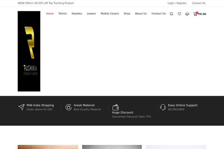The width and height of the screenshot is (224, 149).
Task: Open the compare layers icon
Action: coord(187,14)
